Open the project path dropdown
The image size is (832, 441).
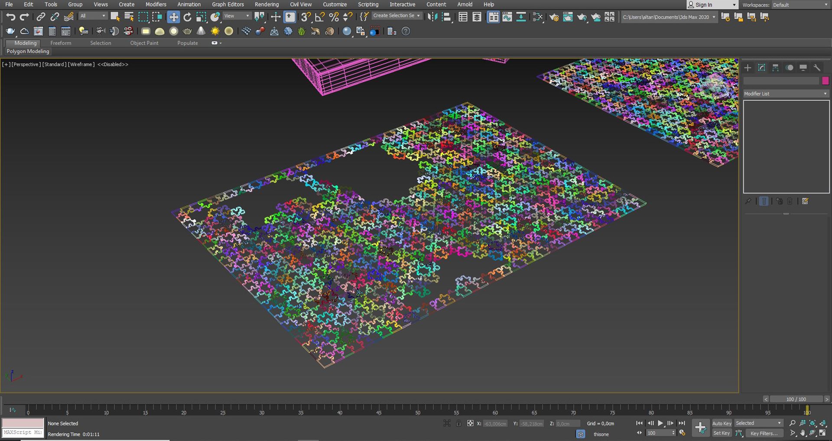[x=669, y=17]
